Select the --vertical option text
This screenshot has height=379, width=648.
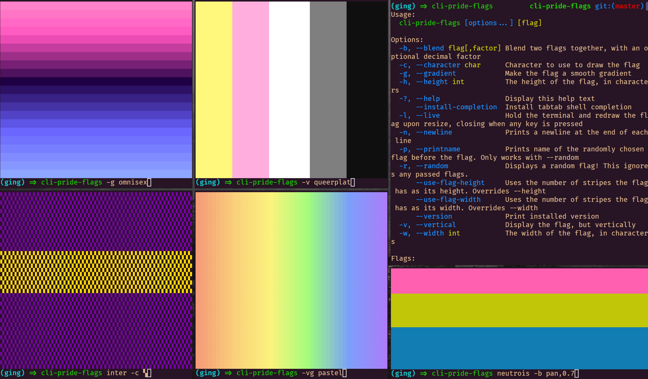click(436, 225)
